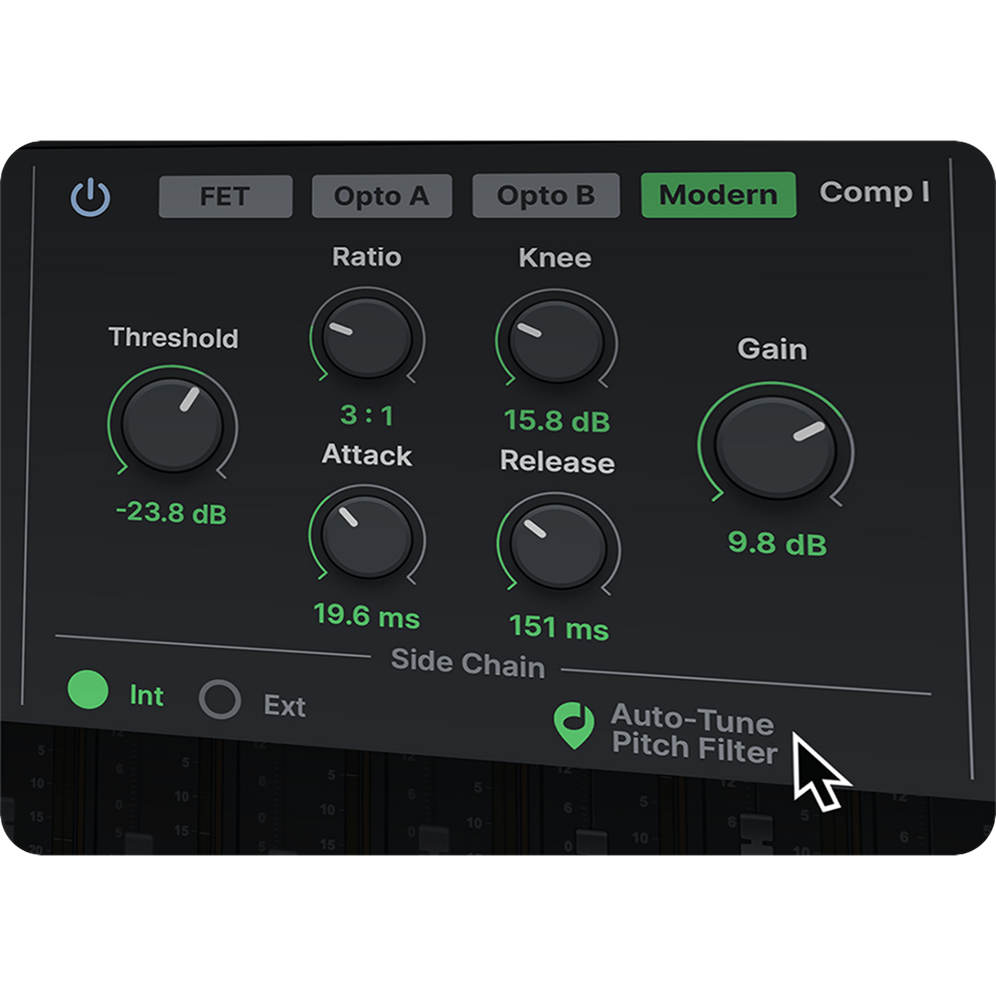
Task: Switch to Opto A compressor mode
Action: [x=381, y=196]
